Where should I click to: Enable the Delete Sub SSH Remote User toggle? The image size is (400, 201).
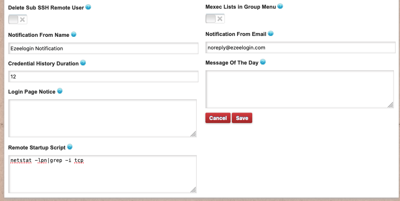[x=18, y=19]
